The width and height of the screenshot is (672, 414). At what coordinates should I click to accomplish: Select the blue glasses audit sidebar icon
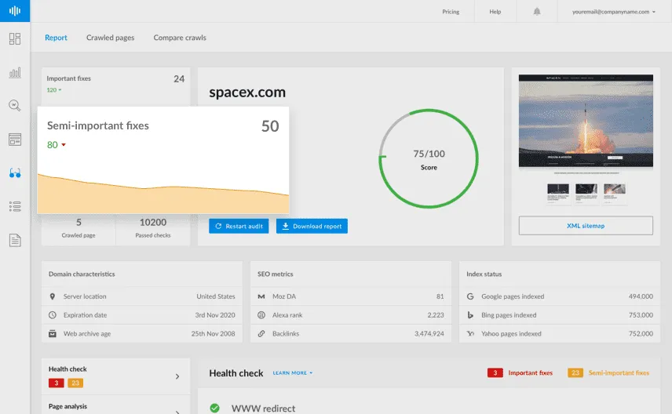(x=15, y=173)
